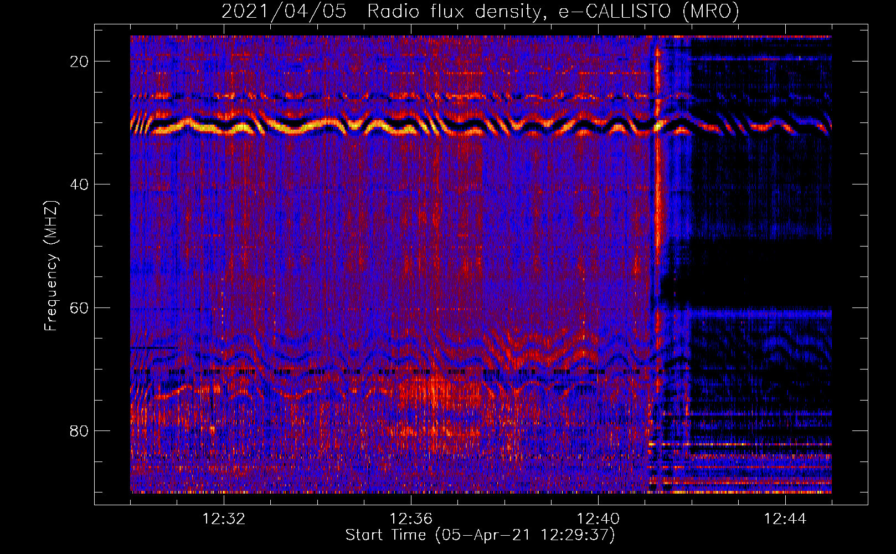Click the '12:32' time tick label

point(224,519)
